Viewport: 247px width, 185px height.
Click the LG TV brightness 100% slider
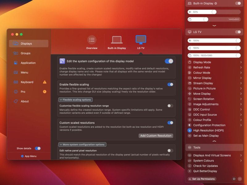pyautogui.click(x=214, y=41)
